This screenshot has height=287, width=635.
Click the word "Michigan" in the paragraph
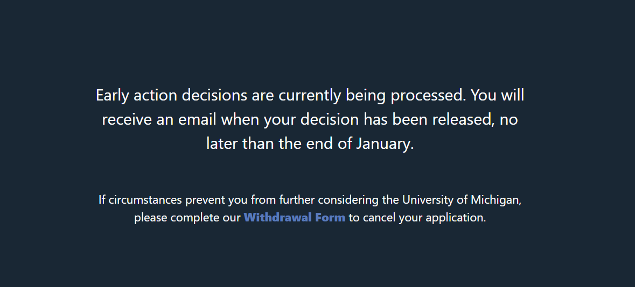click(495, 200)
